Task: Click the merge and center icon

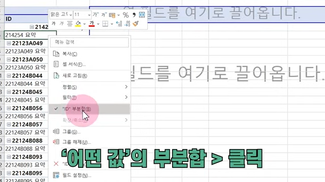Action: click(142, 15)
